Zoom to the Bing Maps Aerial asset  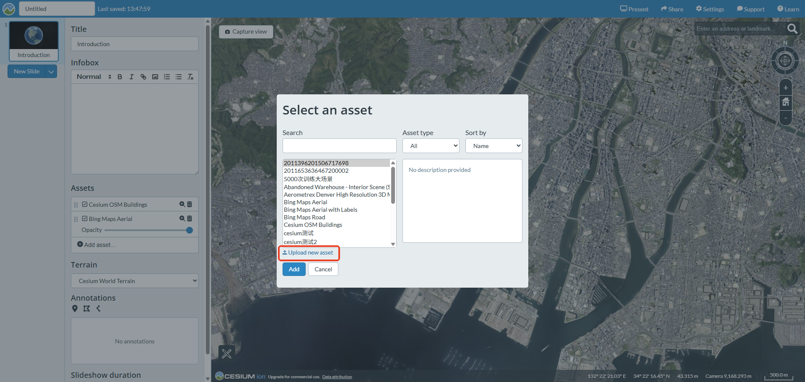tap(182, 218)
